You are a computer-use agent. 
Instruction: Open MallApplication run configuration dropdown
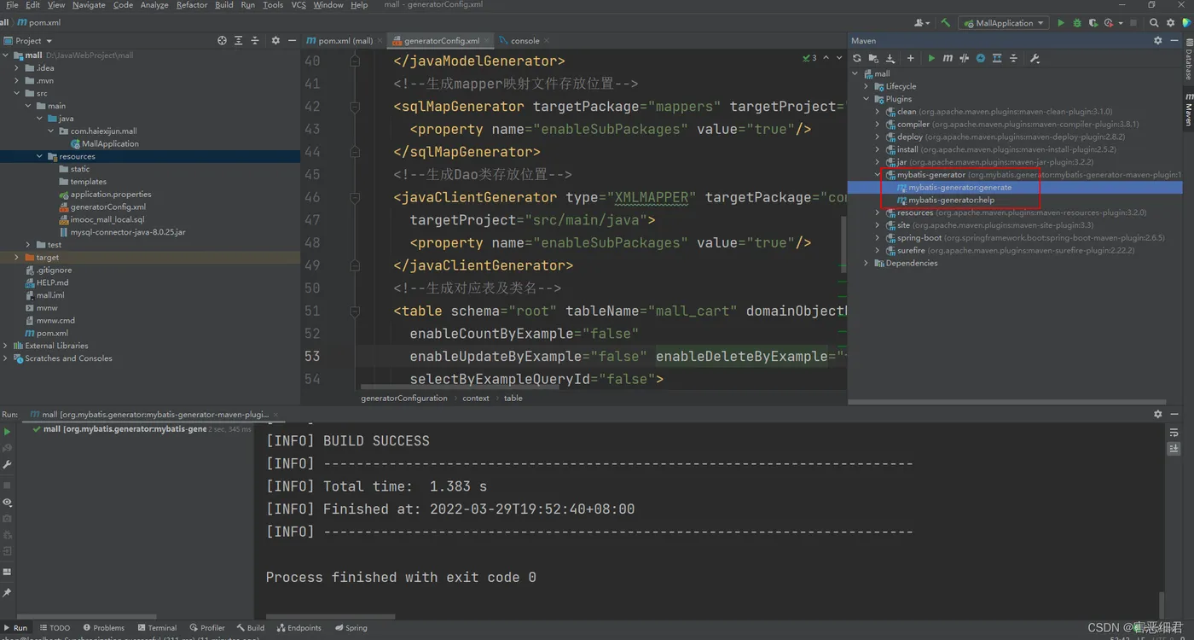point(1004,23)
